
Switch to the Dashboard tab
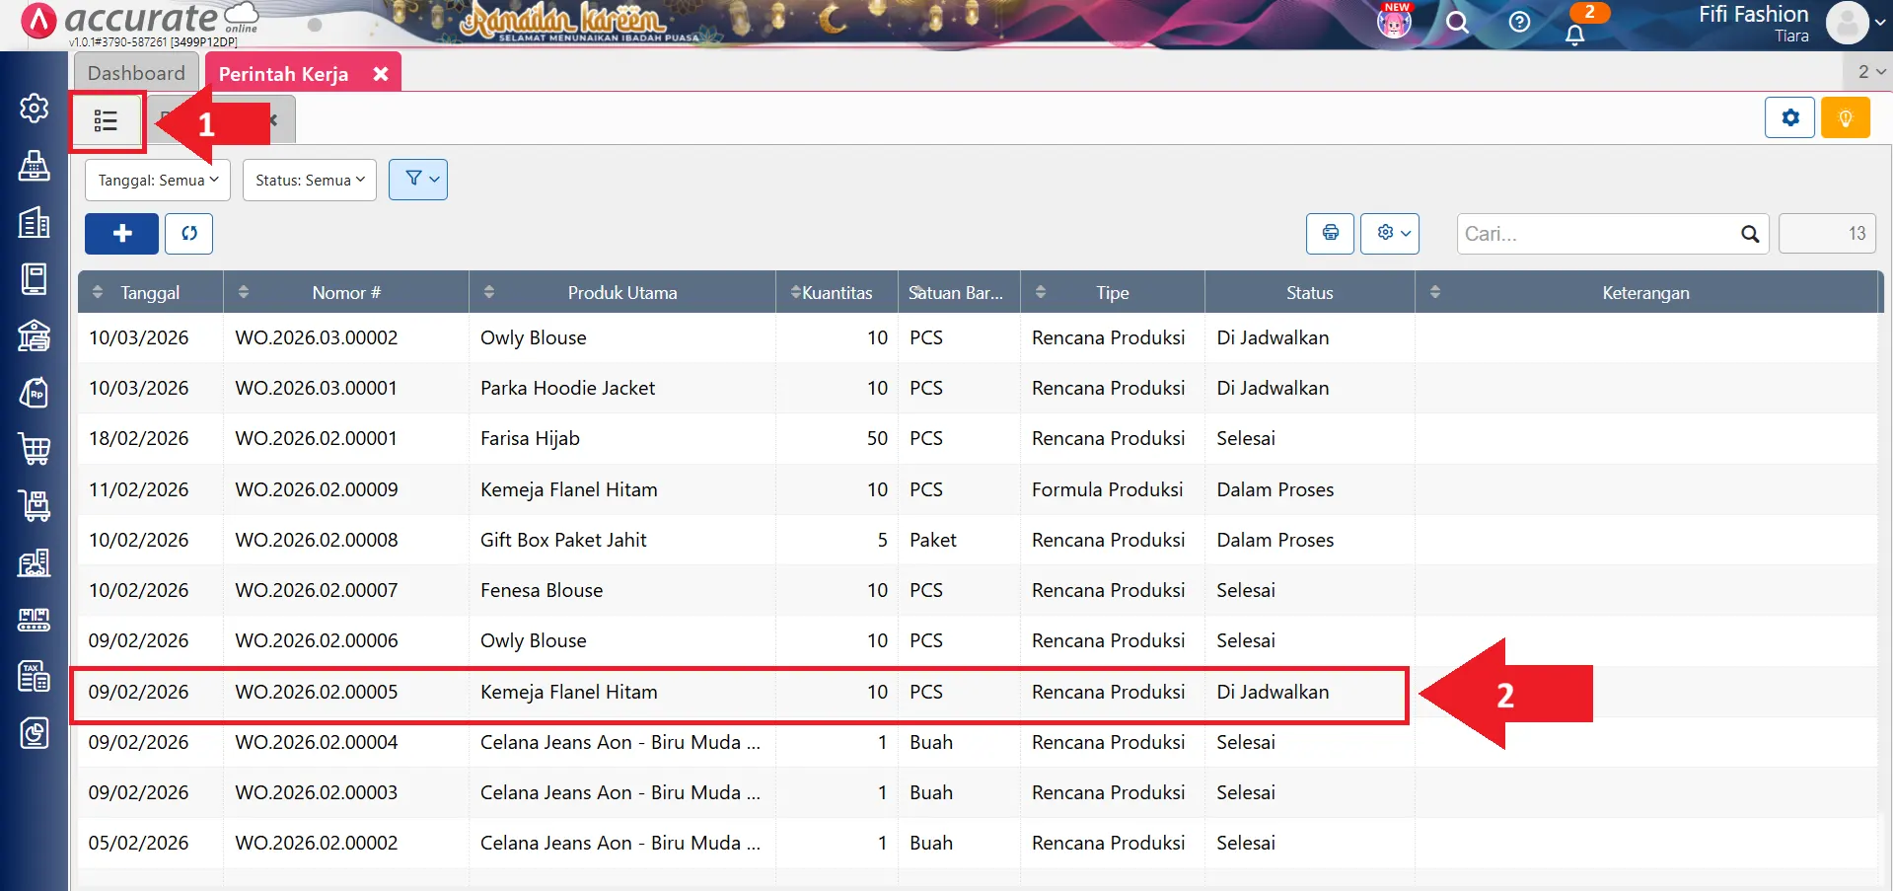[136, 73]
